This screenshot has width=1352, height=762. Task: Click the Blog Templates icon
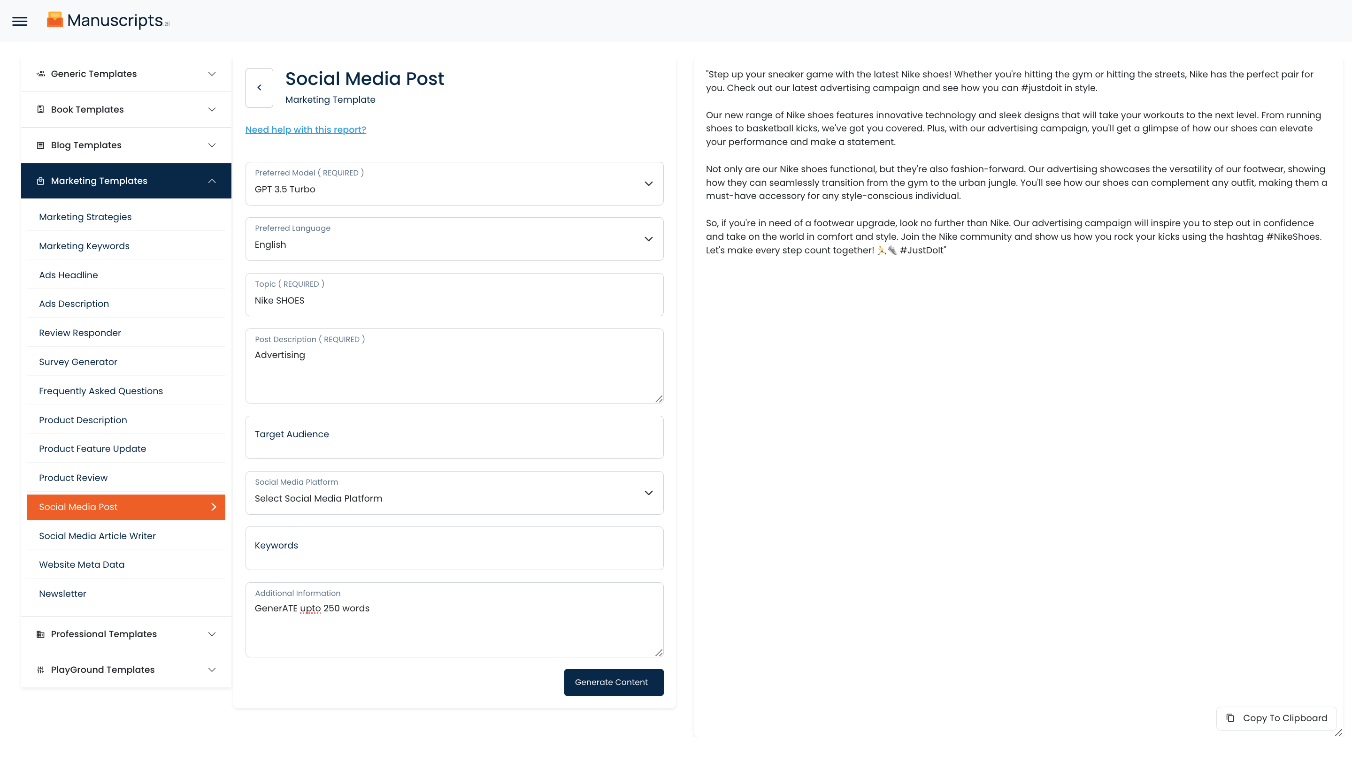click(x=40, y=145)
